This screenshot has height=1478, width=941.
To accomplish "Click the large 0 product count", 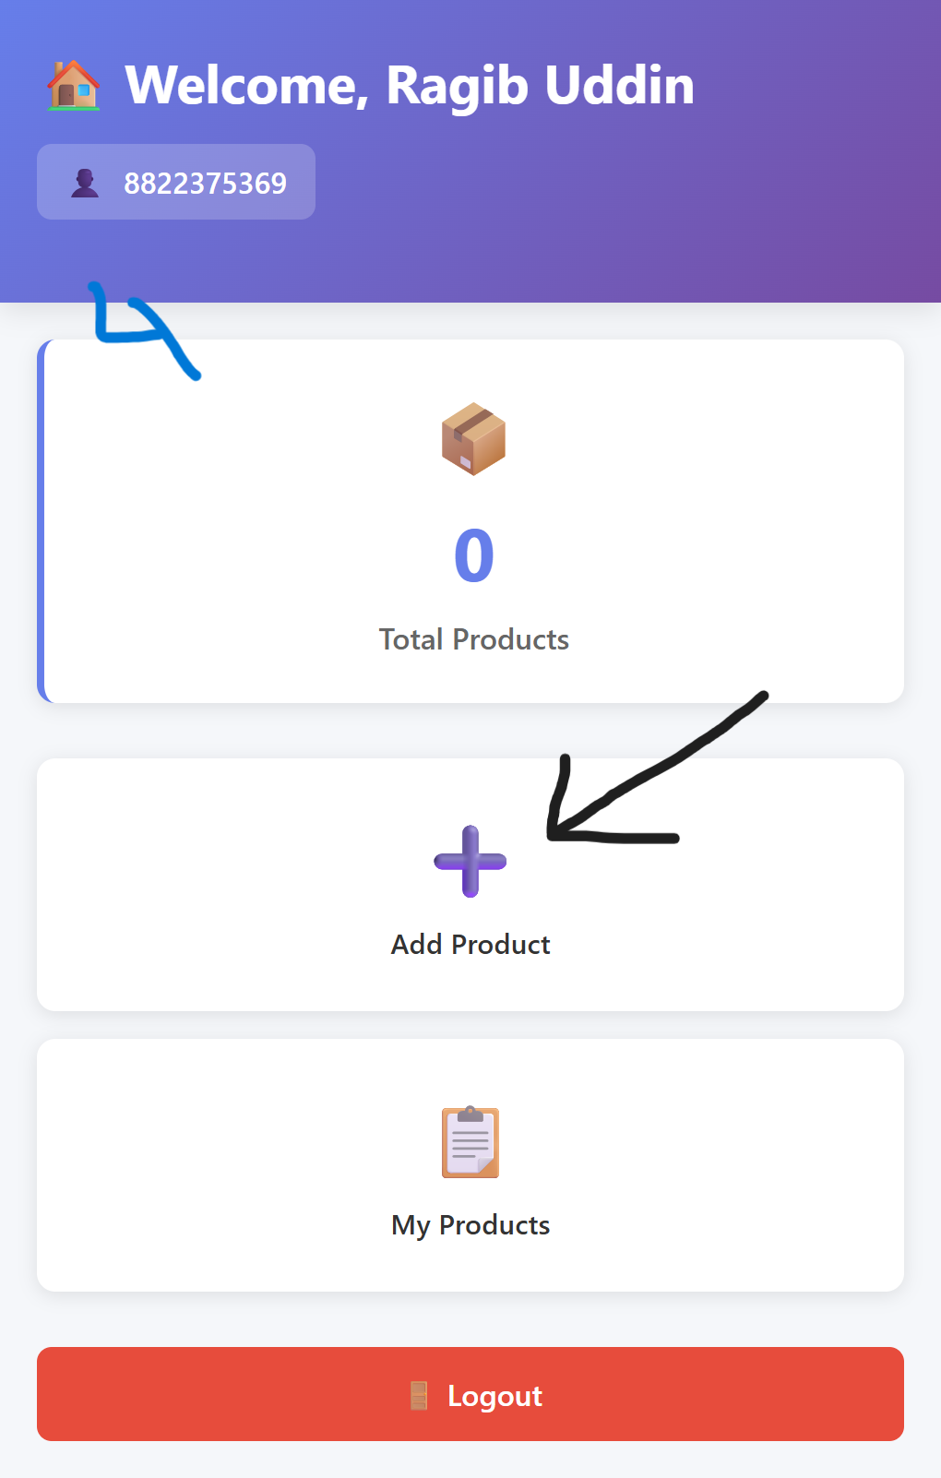I will (474, 556).
